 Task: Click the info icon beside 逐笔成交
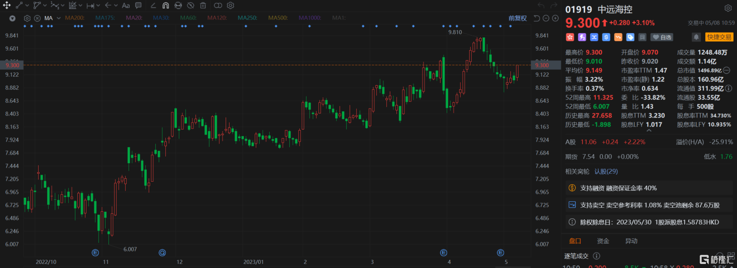[596, 256]
